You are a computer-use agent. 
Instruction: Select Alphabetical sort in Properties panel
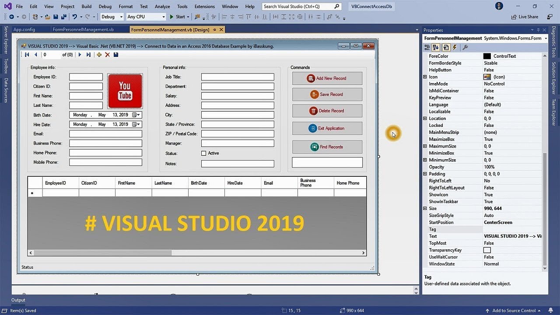pyautogui.click(x=436, y=47)
